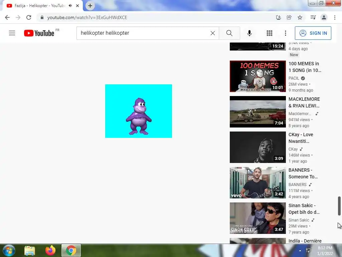342x257 pixels.
Task: Open the PACIL channel link
Action: click(294, 78)
